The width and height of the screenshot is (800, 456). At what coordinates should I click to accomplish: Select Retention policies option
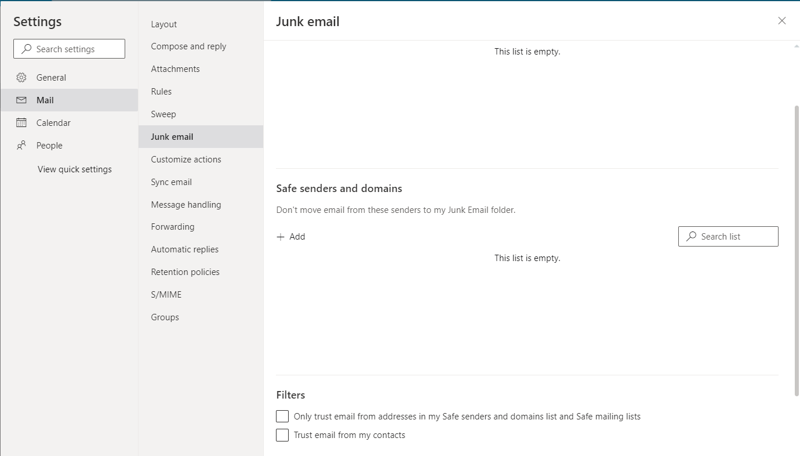[185, 272]
